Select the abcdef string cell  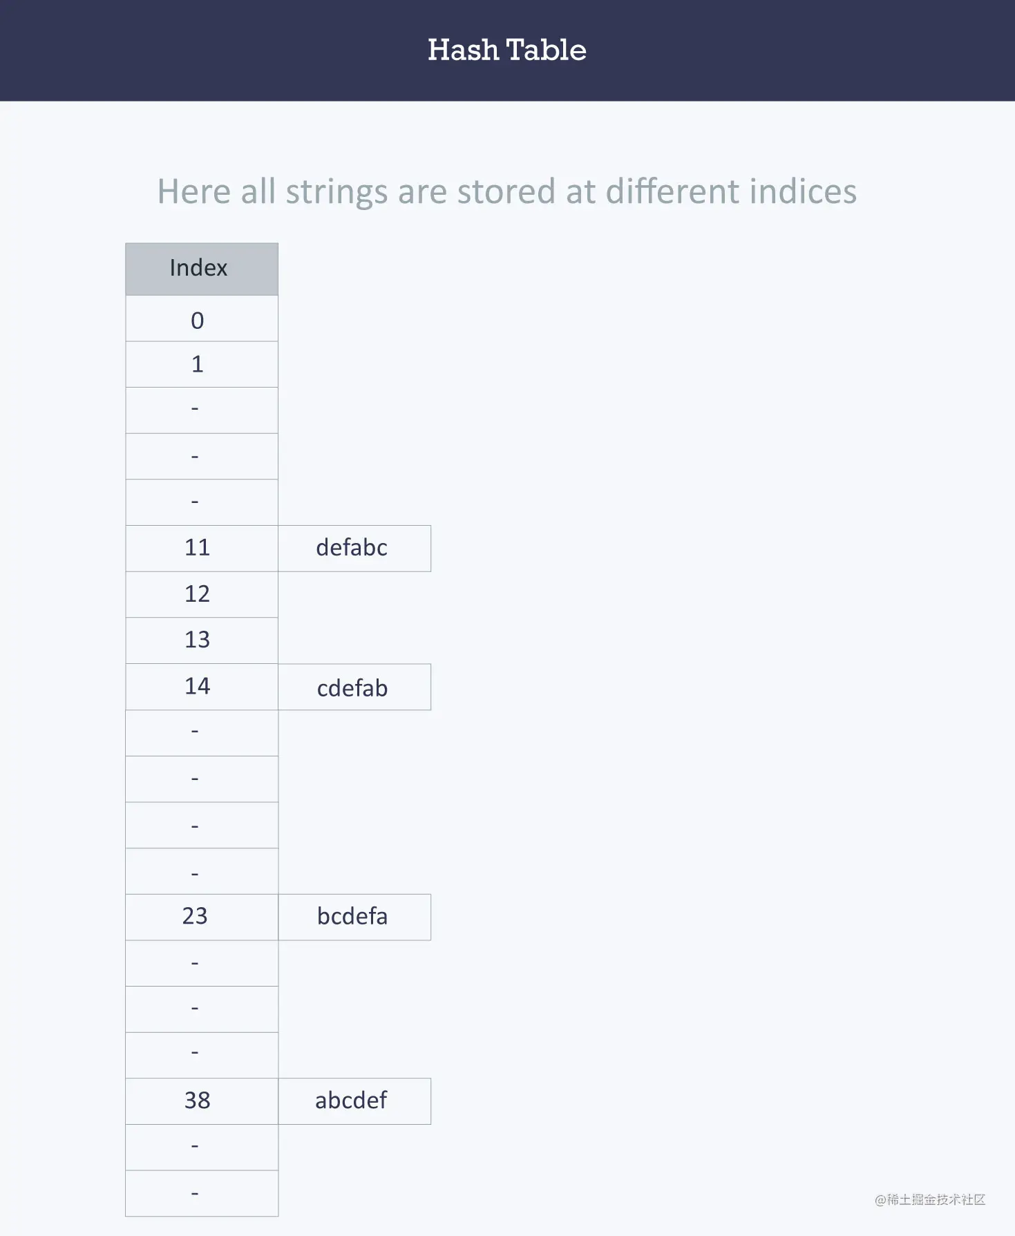(354, 1101)
